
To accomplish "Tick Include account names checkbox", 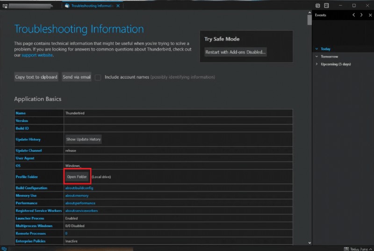I will click(98, 77).
